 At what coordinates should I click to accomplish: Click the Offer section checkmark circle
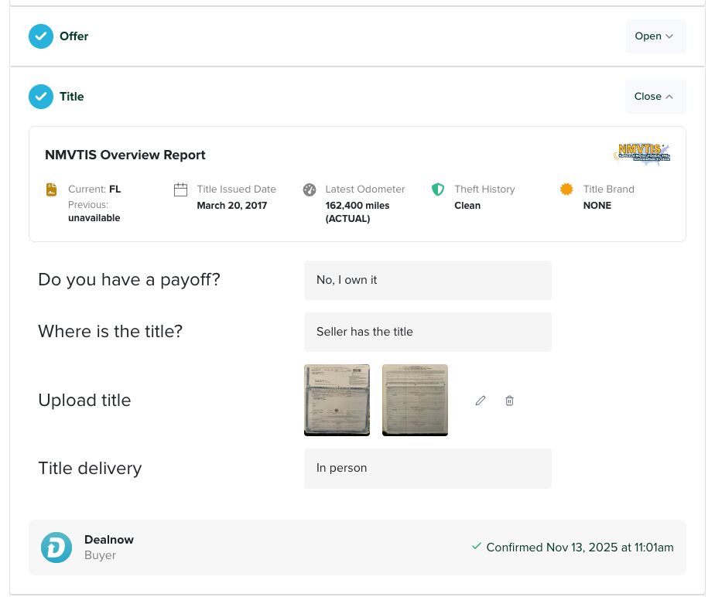41,36
